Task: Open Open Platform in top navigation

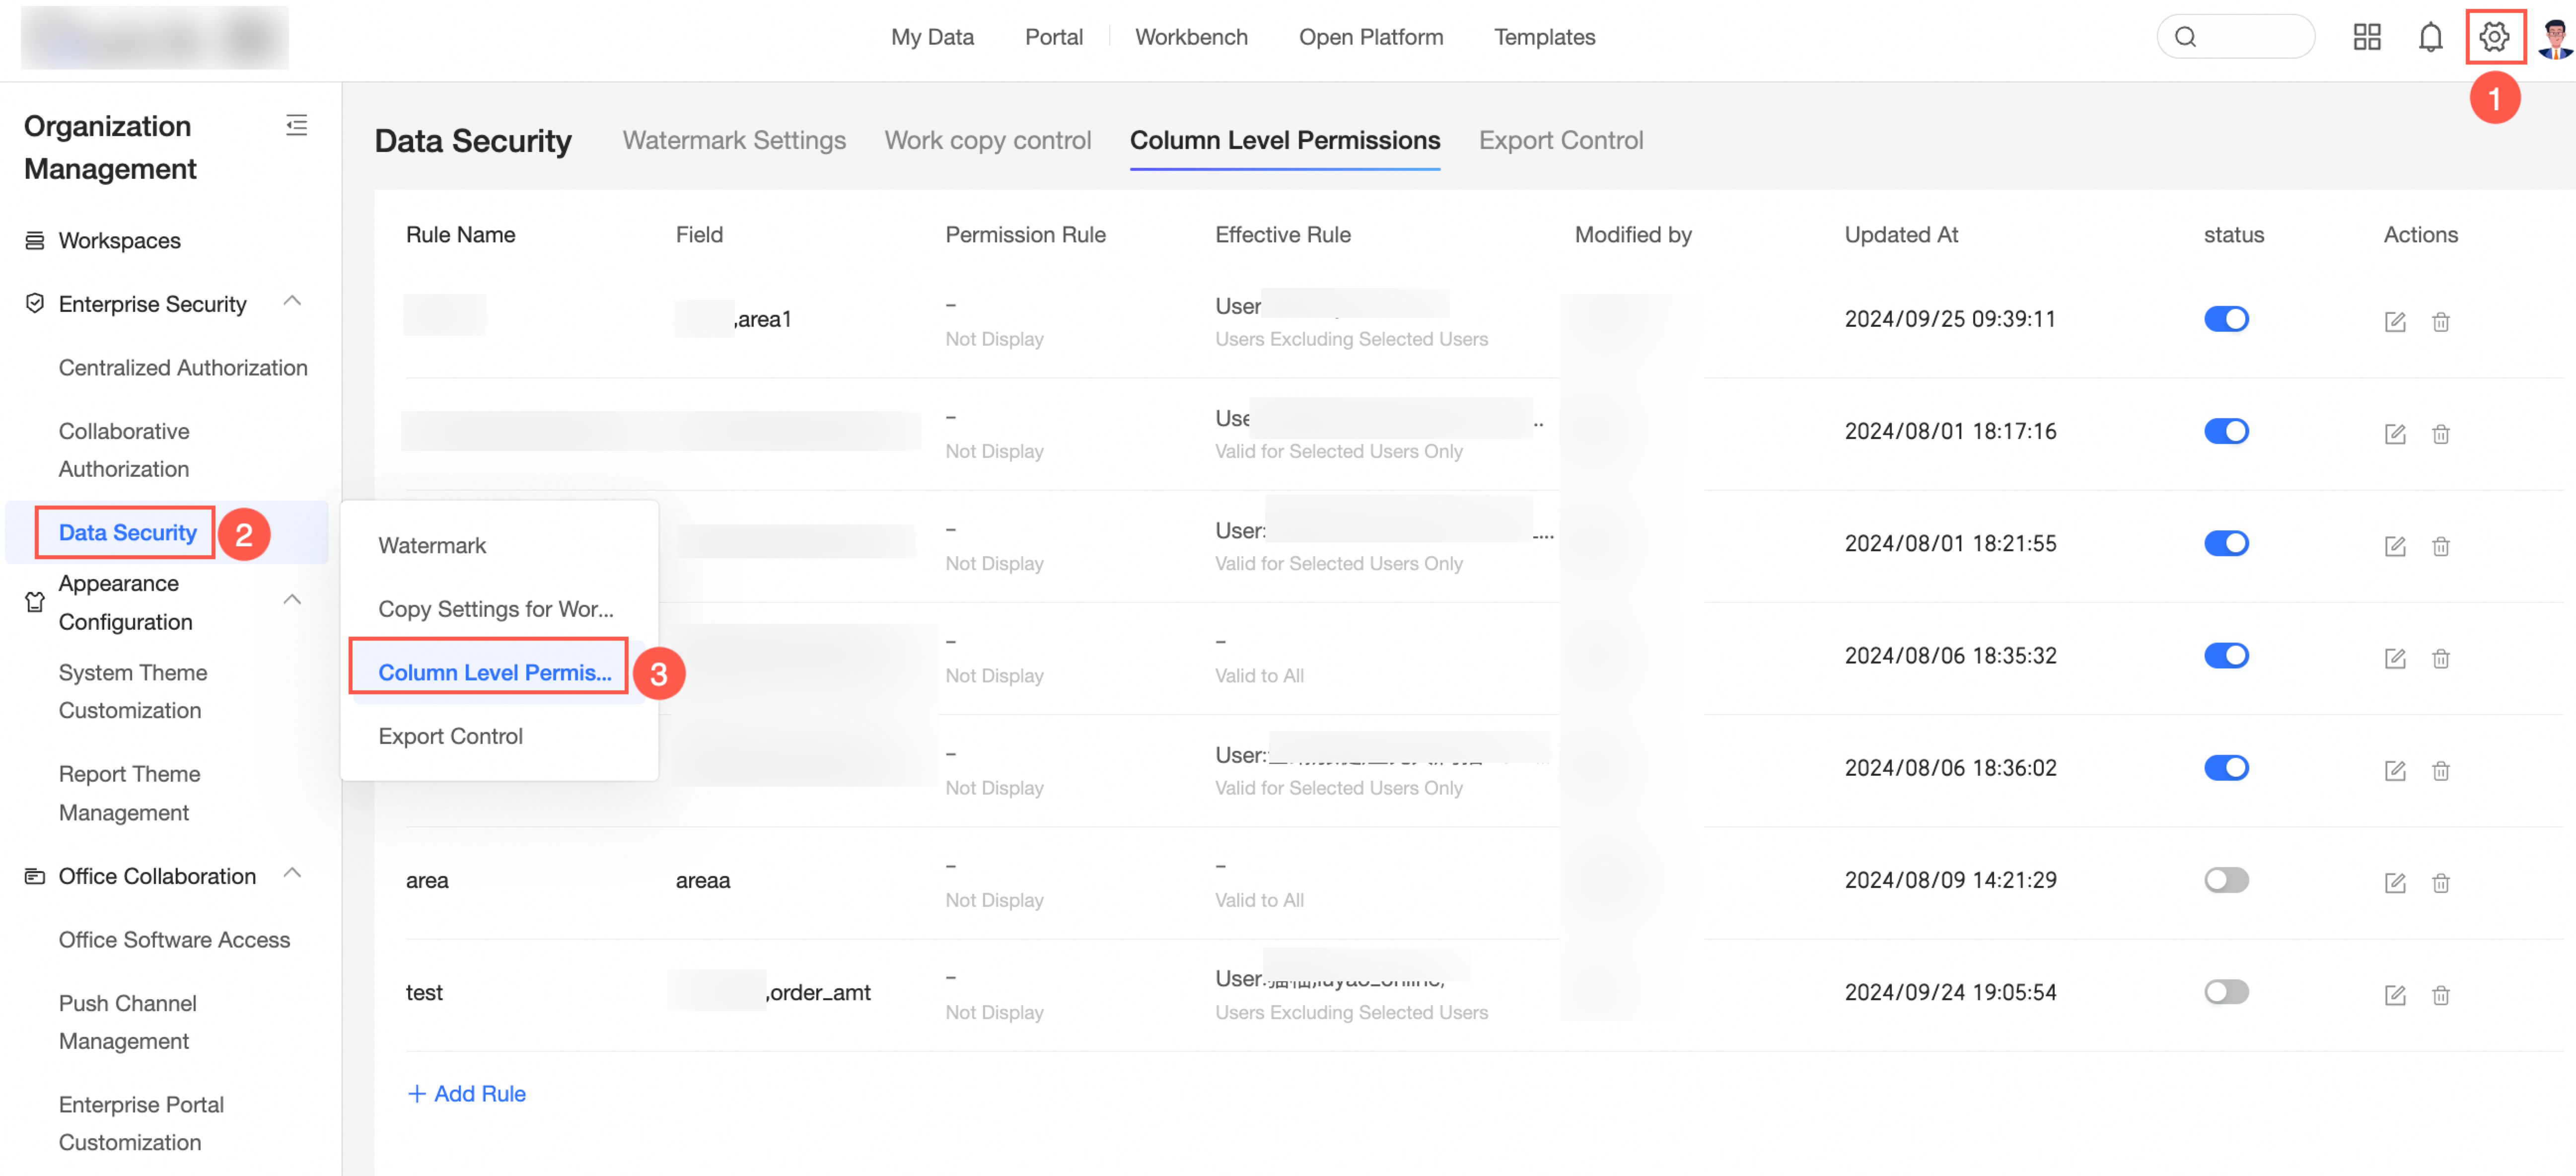Action: pyautogui.click(x=1370, y=37)
